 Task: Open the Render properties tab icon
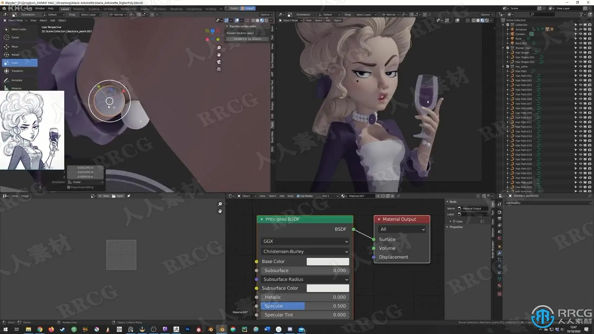[499, 212]
